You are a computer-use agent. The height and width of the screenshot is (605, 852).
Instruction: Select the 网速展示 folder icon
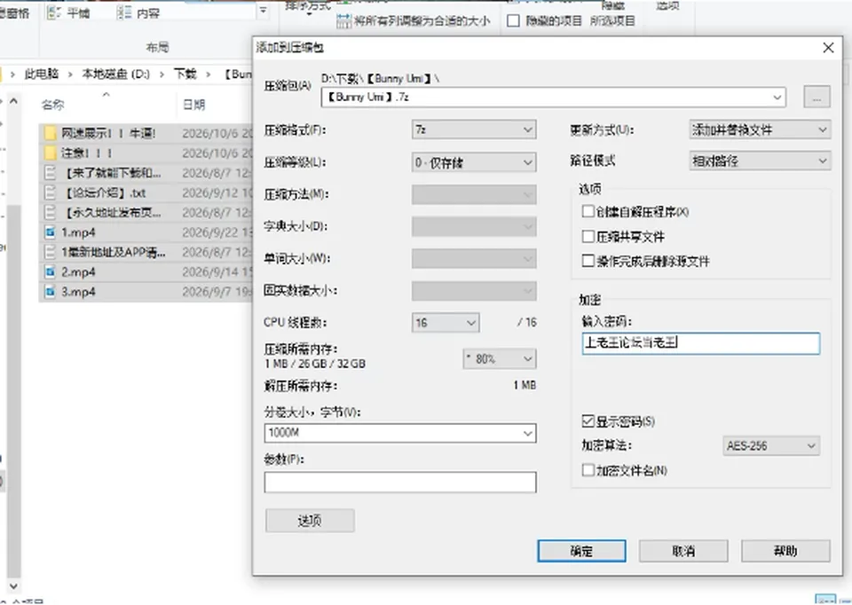tap(50, 133)
